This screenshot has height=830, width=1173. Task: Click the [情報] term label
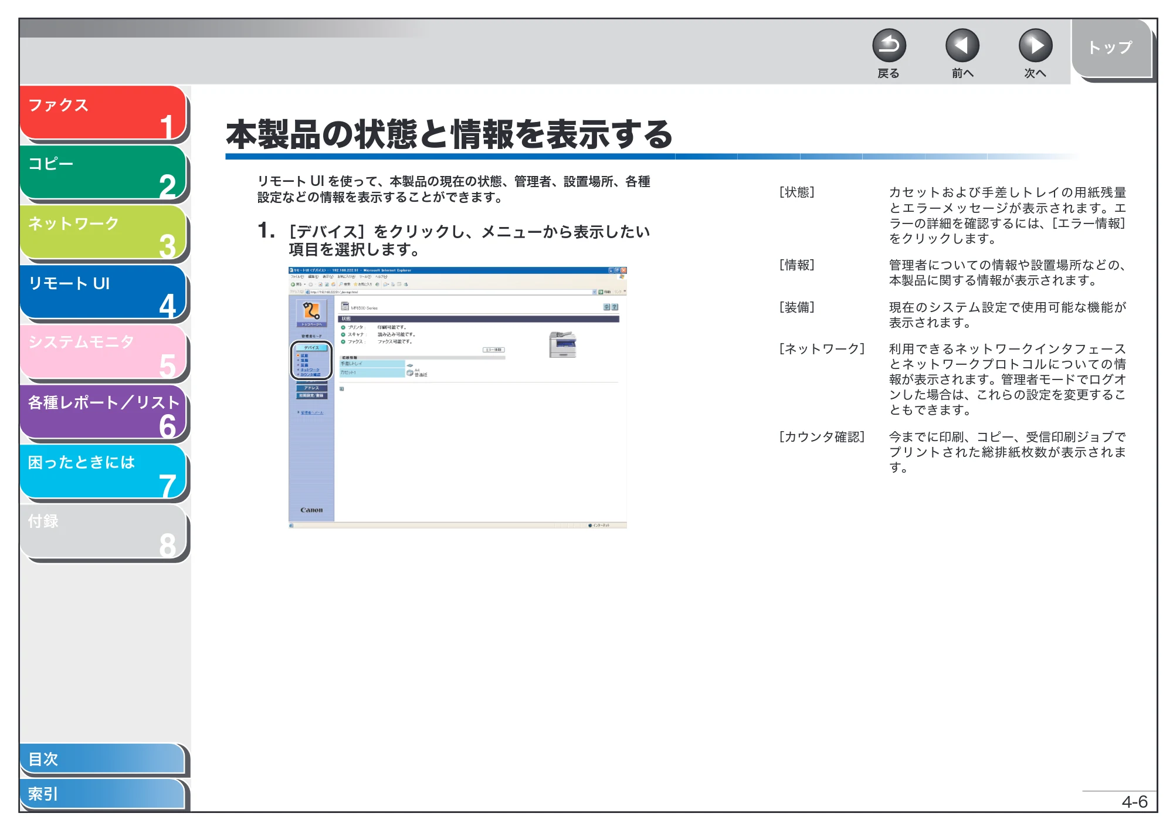click(796, 265)
